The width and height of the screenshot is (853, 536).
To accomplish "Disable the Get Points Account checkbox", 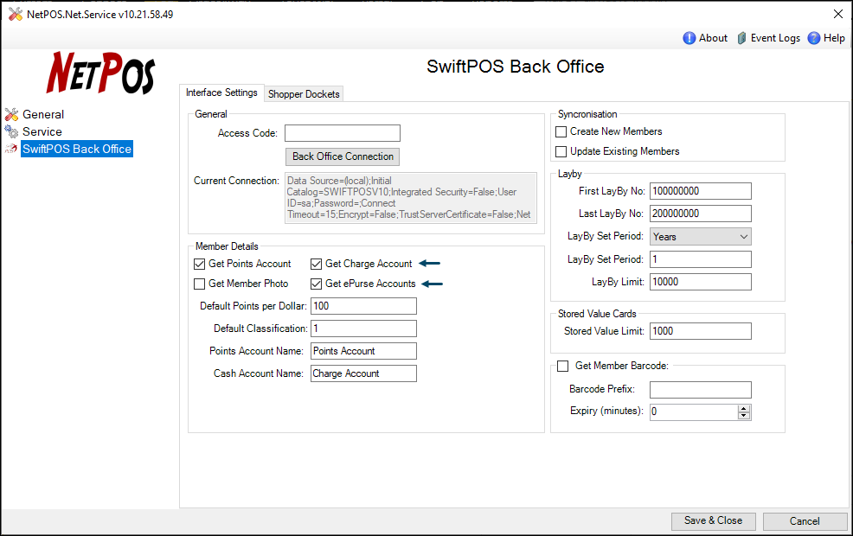I will point(201,264).
